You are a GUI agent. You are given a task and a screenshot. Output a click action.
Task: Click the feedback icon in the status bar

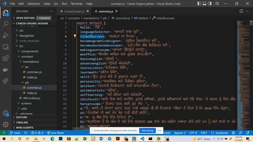241,133
